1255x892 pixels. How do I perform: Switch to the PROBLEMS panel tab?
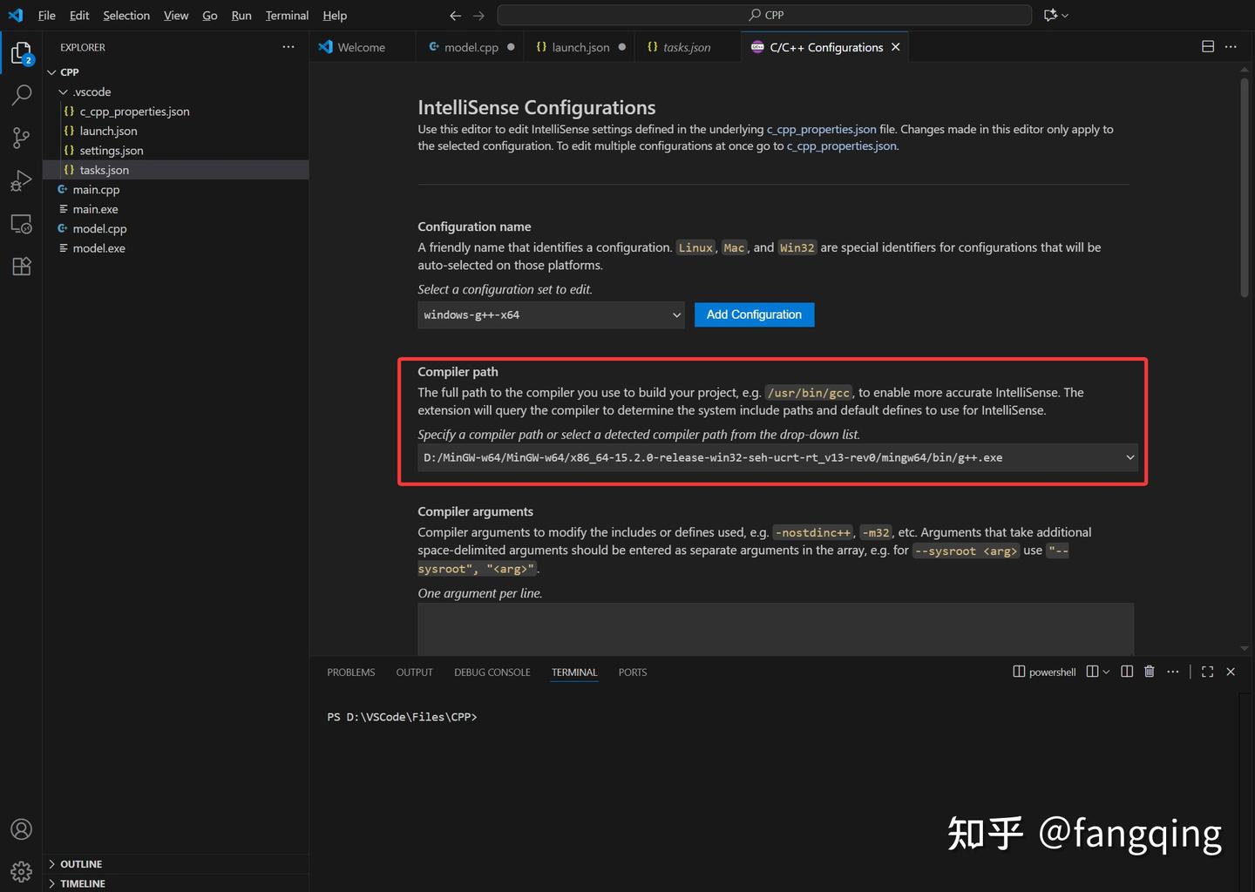pyautogui.click(x=351, y=672)
